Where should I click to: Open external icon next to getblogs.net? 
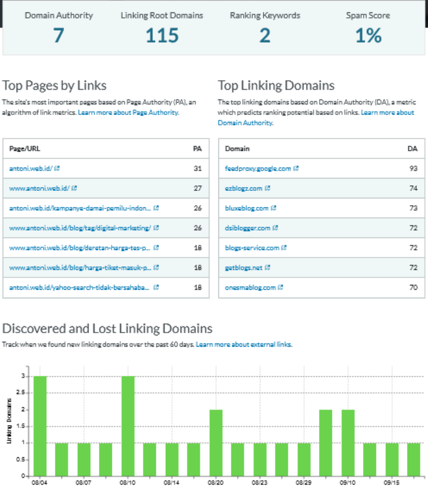point(267,268)
